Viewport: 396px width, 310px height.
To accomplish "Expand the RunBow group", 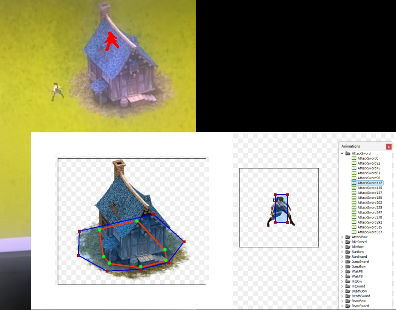I will (342, 251).
